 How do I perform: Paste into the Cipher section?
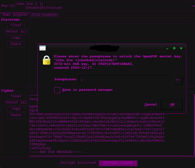tap(16, 115)
